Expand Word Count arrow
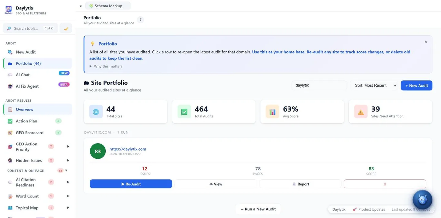Viewport: 441px width, 218px height. coord(68,196)
